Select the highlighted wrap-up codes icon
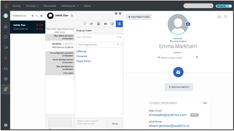This screenshot has width=234, height=131. click(x=119, y=24)
